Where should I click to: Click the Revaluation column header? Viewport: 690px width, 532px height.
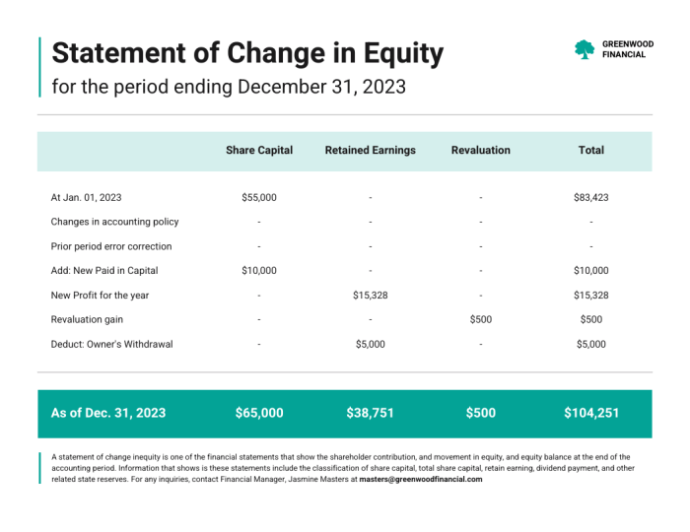point(481,151)
